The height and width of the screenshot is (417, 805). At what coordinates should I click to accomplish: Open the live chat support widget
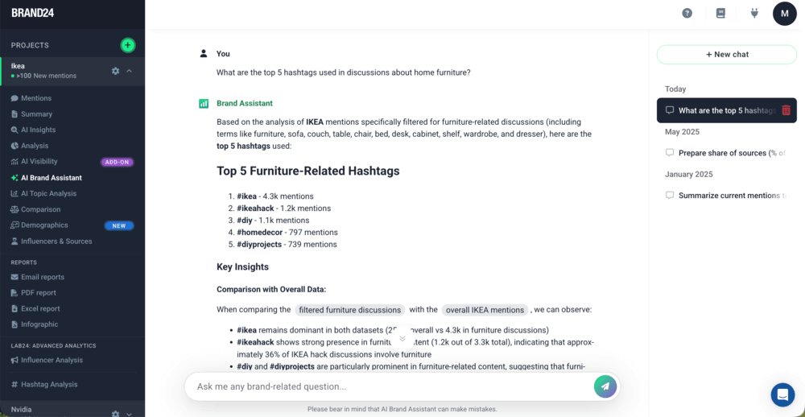(782, 394)
